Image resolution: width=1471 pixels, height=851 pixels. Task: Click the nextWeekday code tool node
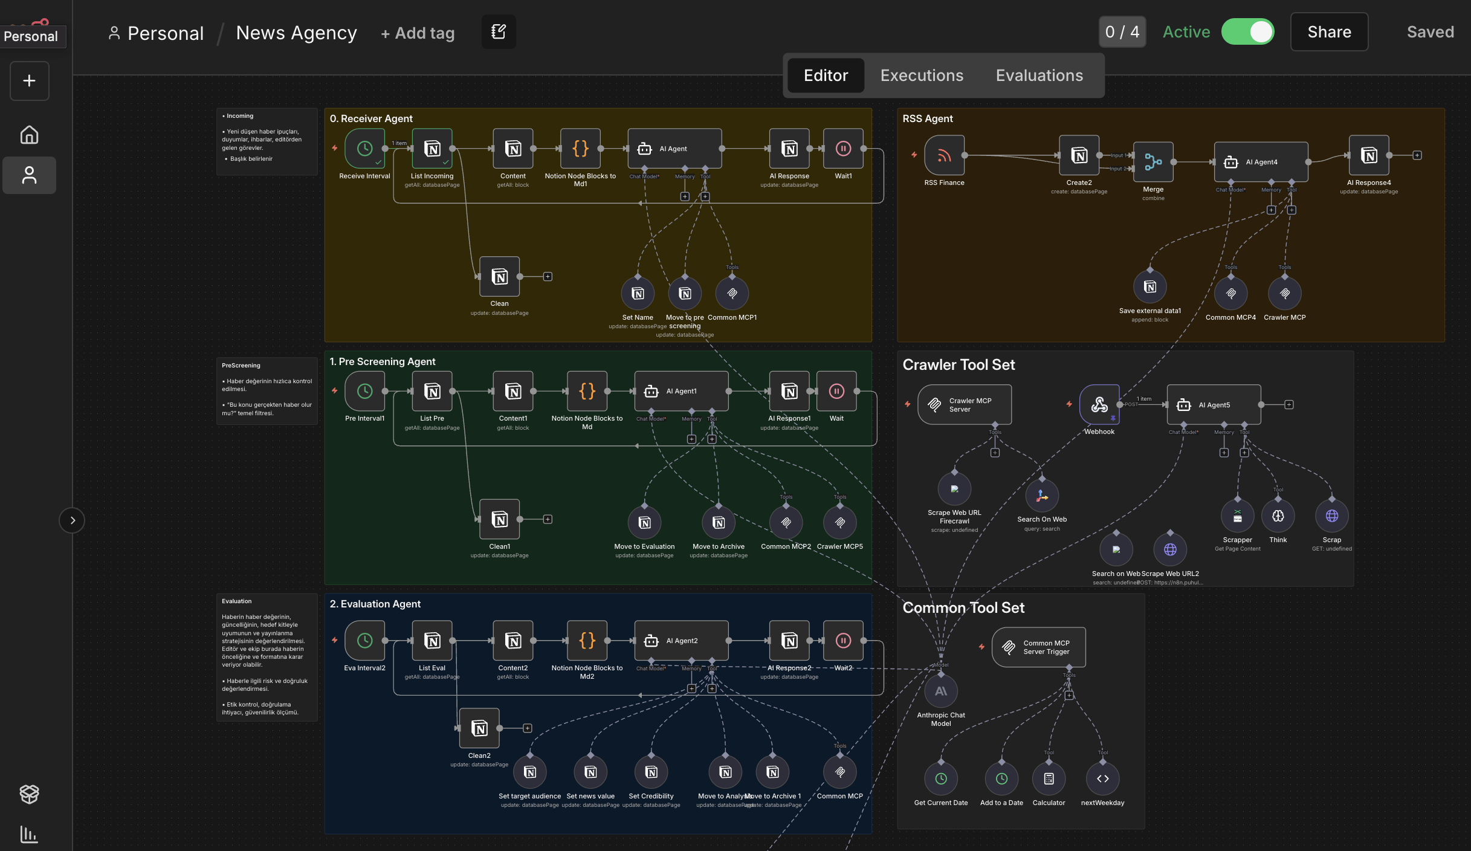coord(1102,779)
